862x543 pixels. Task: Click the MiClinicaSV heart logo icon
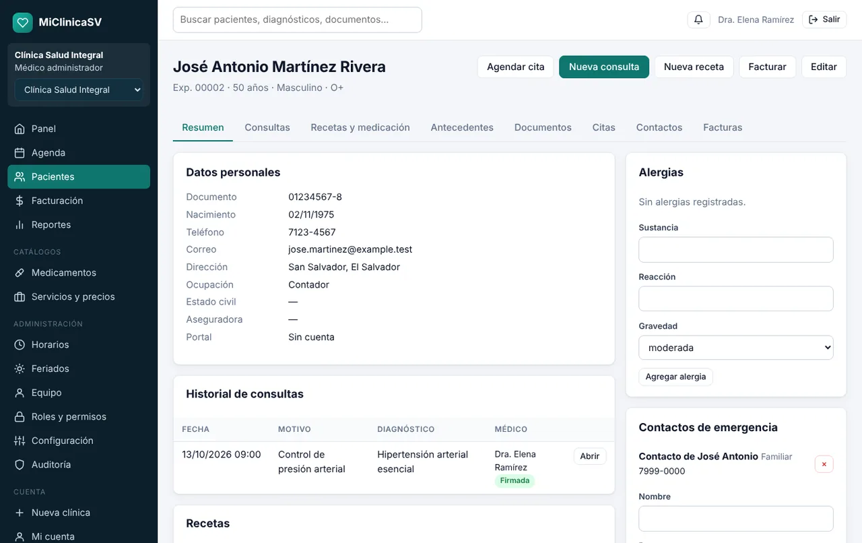pyautogui.click(x=23, y=22)
